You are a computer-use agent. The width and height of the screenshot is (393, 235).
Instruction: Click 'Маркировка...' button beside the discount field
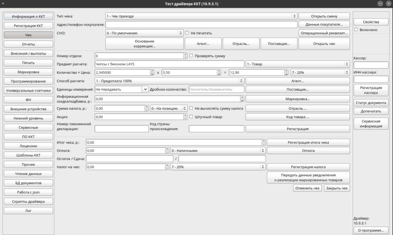[x=298, y=99]
